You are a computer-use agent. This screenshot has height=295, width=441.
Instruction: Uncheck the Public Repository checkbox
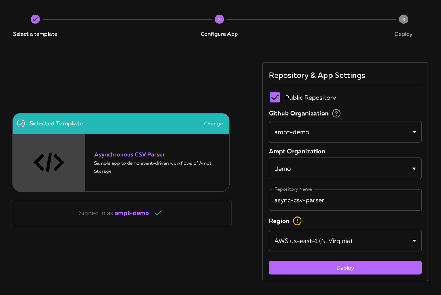point(275,98)
